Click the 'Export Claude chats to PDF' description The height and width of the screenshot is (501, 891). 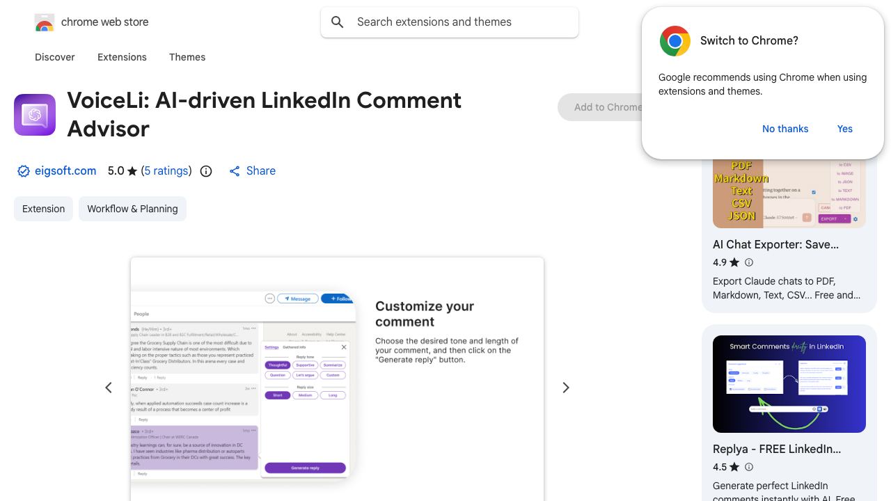tap(787, 288)
